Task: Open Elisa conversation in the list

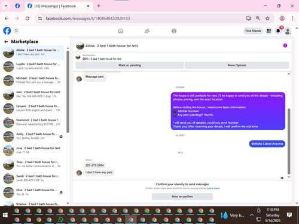Action: (x=33, y=192)
